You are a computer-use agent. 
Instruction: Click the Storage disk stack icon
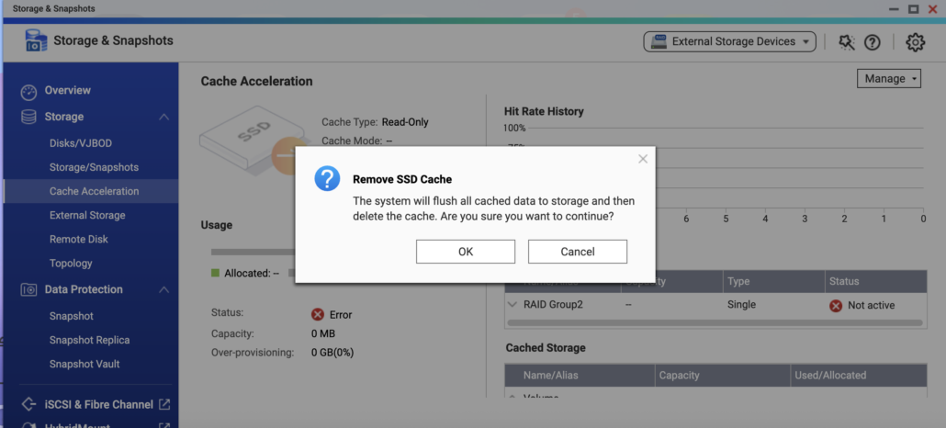tap(28, 118)
